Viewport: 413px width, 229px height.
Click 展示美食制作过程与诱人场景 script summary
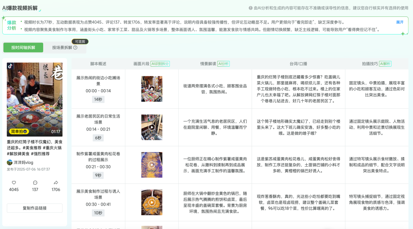pos(98,194)
